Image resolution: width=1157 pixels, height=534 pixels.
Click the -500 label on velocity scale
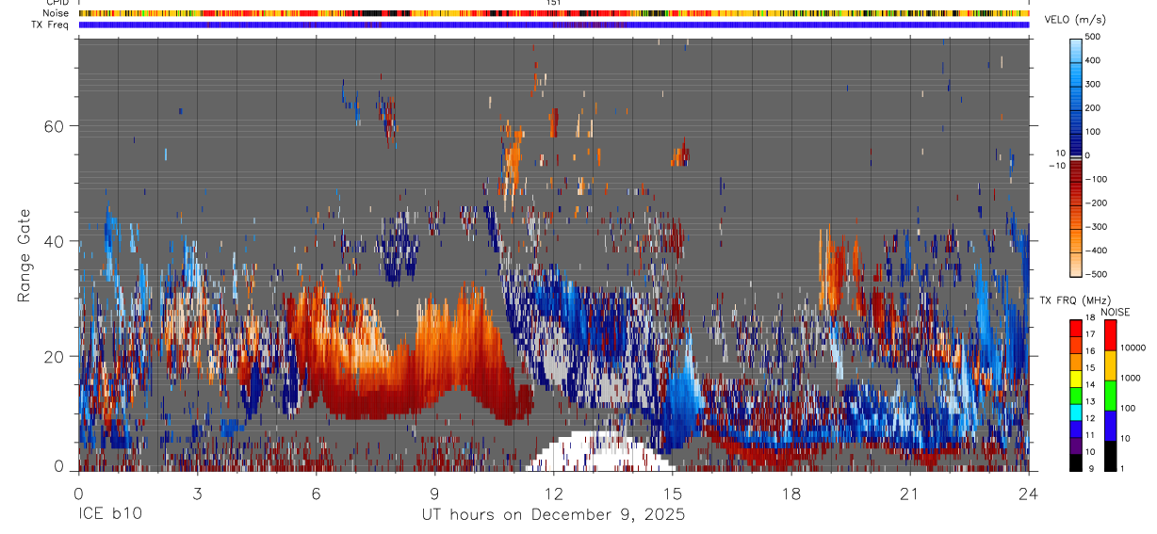1098,274
